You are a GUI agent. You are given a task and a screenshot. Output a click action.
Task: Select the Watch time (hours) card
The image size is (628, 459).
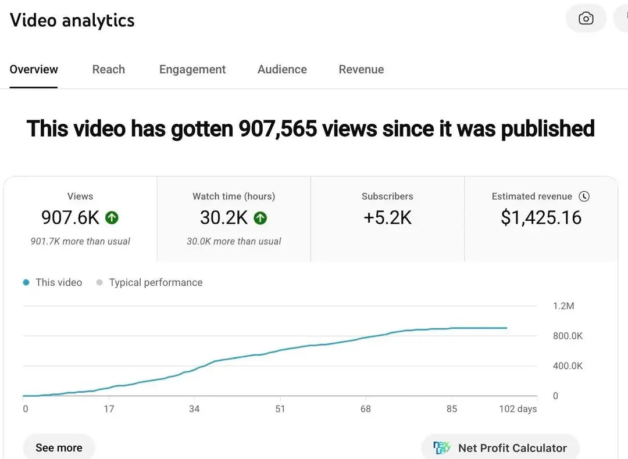234,219
